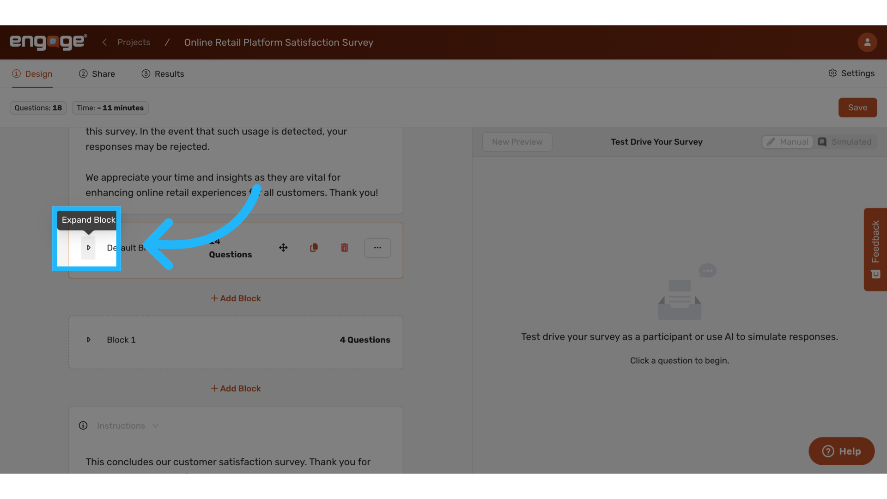
Task: Click the Help button
Action: click(x=841, y=451)
